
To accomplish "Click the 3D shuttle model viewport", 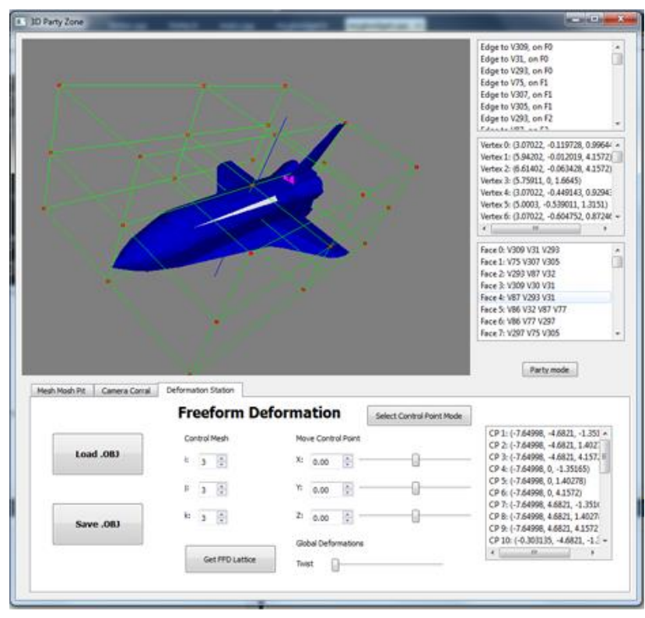I will [246, 207].
